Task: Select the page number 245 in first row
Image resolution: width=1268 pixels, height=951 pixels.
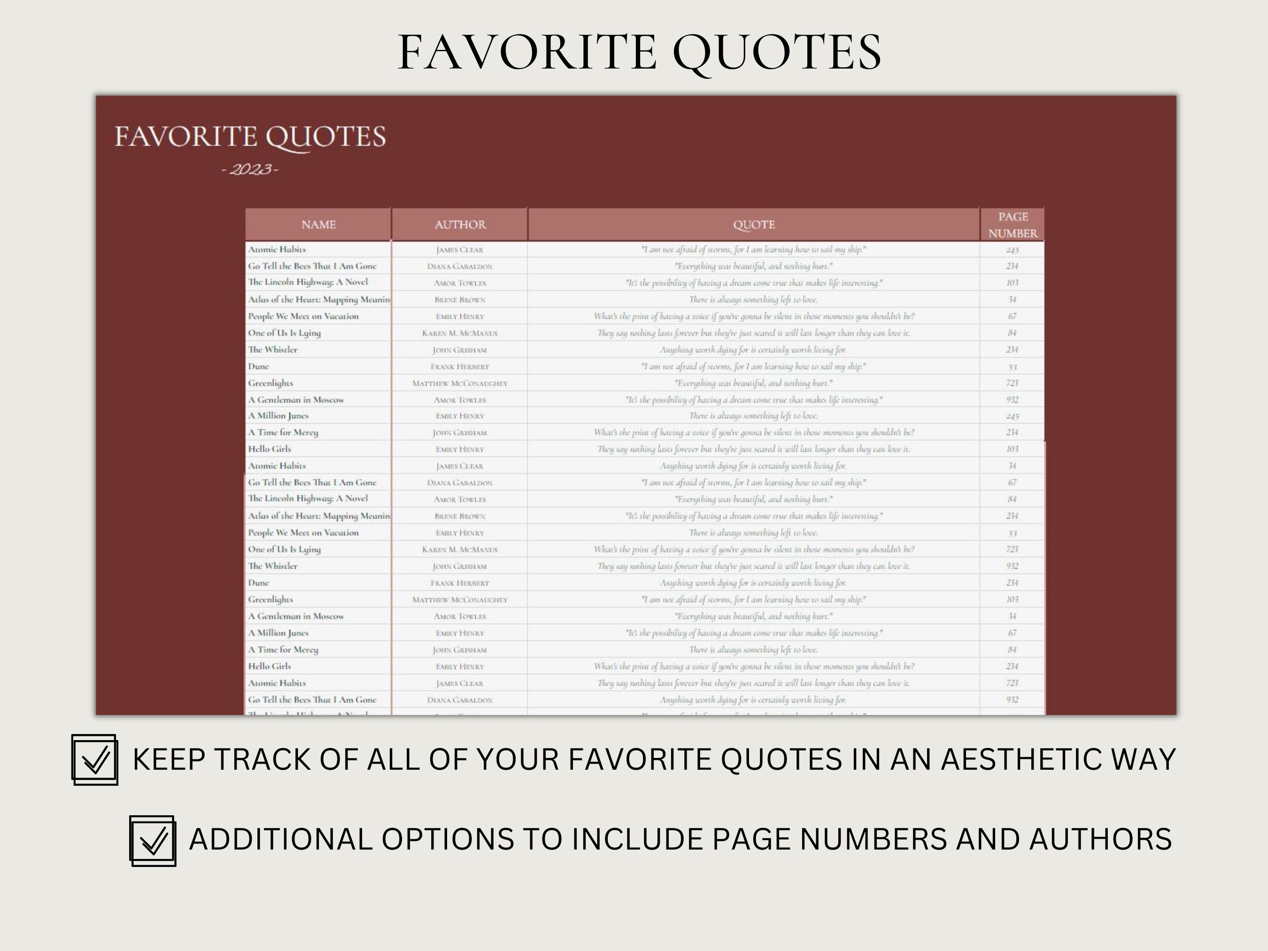Action: (x=1013, y=249)
